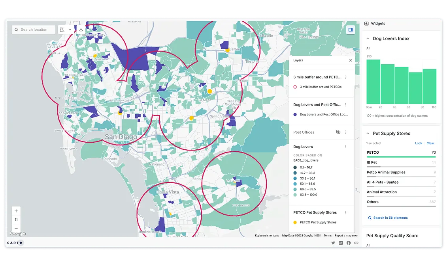Select the map selection tool
Screen dimensions: 447x266
point(62,29)
